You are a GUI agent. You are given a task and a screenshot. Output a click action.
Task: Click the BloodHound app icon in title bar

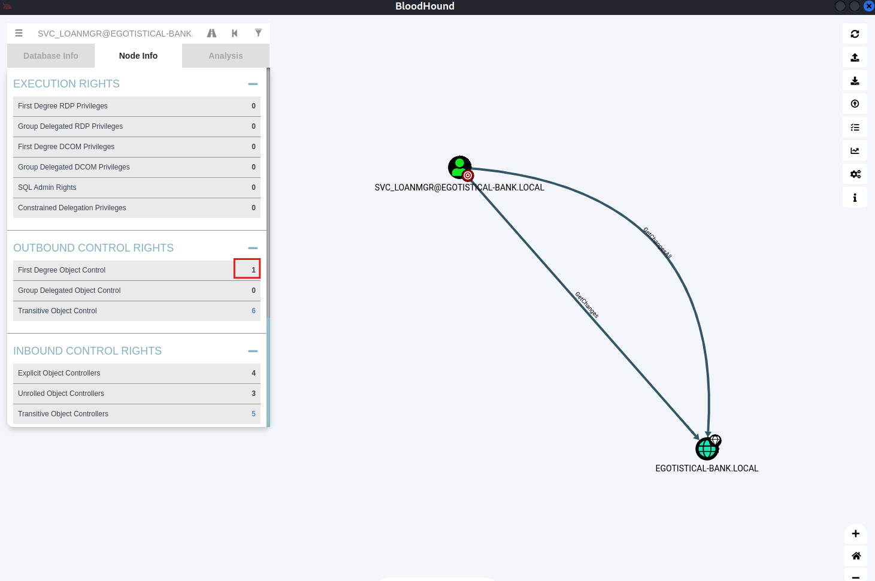point(7,7)
